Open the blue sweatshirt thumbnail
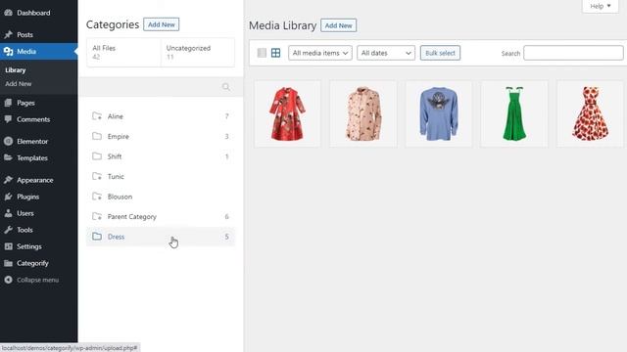 tap(439, 113)
